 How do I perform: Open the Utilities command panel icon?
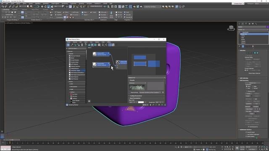[256, 24]
